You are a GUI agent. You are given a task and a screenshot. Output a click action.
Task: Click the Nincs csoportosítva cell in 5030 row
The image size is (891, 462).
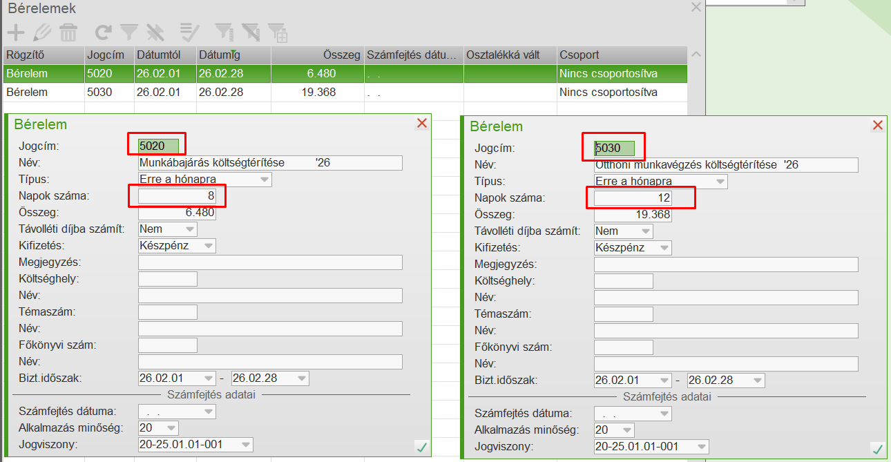622,92
